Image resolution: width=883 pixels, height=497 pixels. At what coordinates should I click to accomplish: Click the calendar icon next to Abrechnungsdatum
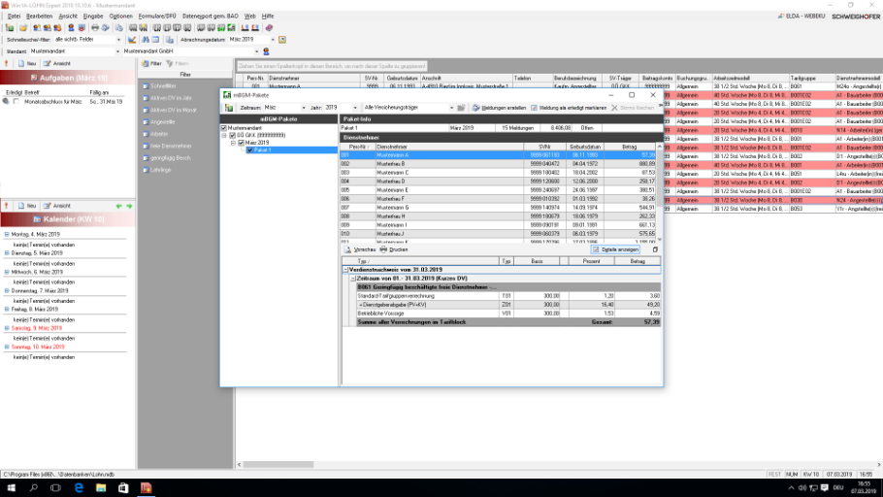point(282,40)
